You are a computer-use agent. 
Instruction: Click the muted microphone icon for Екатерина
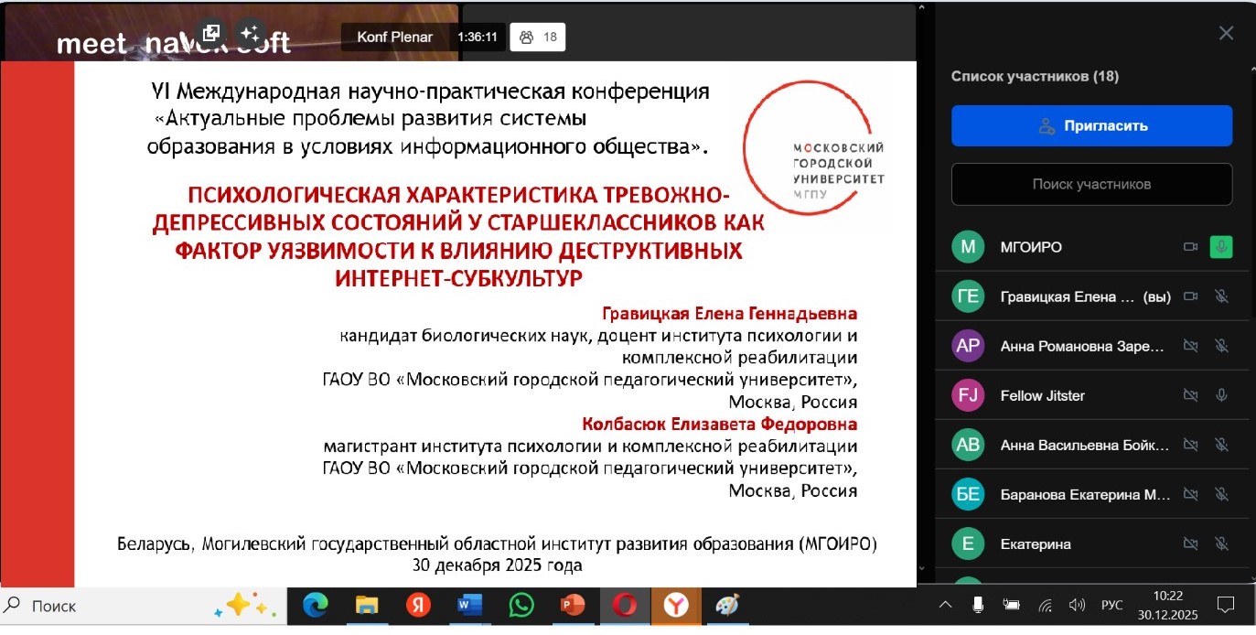pos(1220,544)
